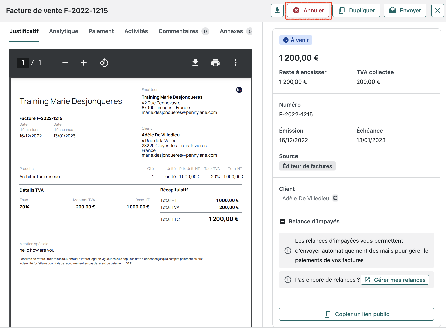Click the PDF page number field

(x=23, y=63)
